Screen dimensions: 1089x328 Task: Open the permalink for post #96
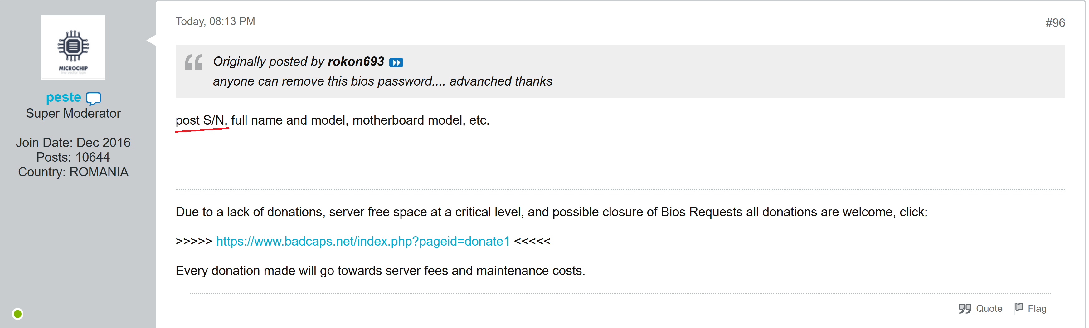click(x=1055, y=23)
